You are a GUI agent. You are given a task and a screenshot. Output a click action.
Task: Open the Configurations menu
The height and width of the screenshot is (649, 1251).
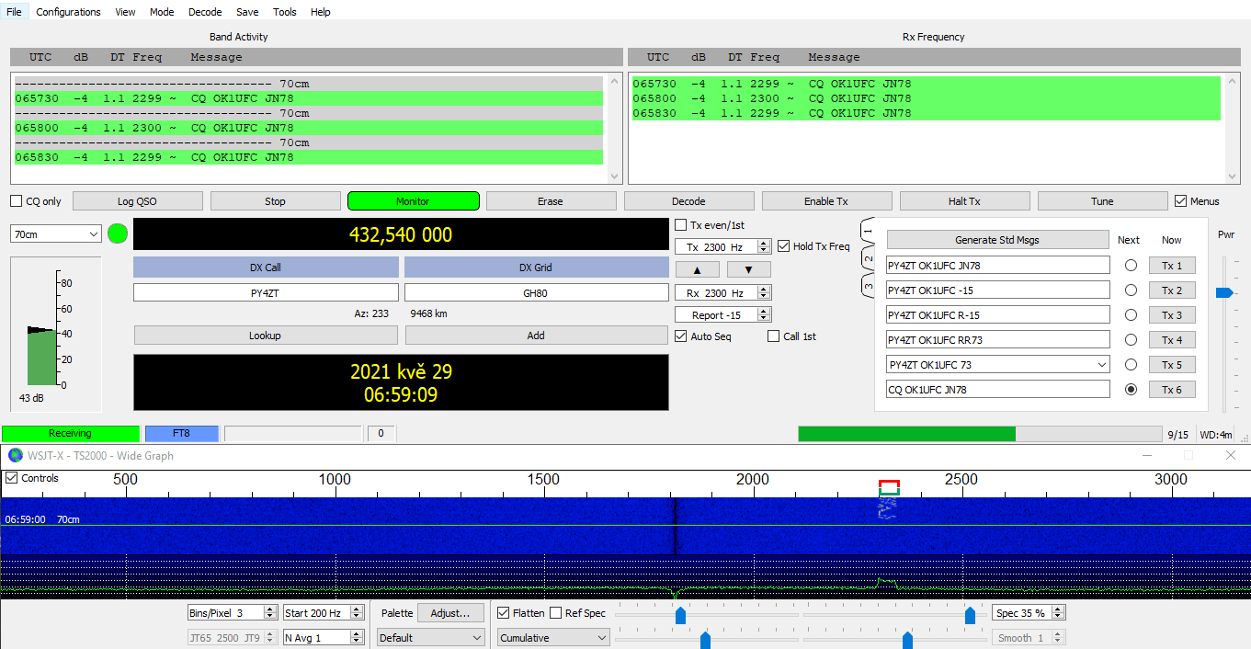coord(68,12)
